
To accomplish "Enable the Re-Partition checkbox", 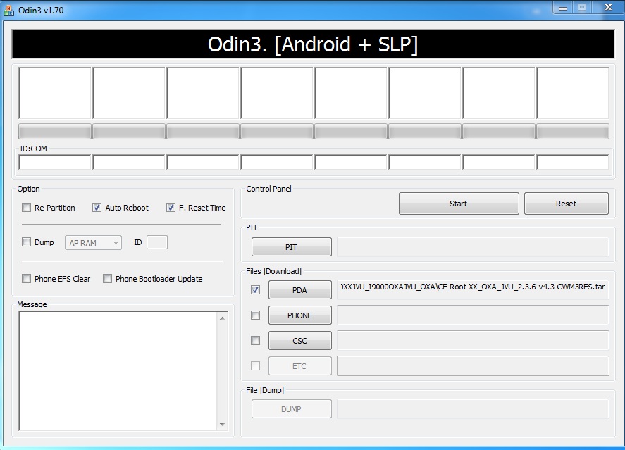I will [x=26, y=208].
